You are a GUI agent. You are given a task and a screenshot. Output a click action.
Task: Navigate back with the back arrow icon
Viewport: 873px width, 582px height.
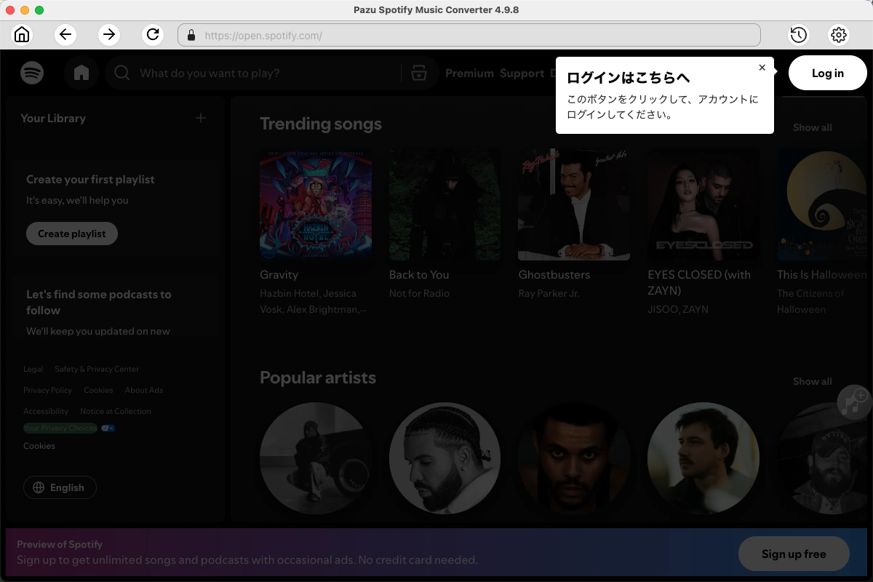click(x=65, y=34)
